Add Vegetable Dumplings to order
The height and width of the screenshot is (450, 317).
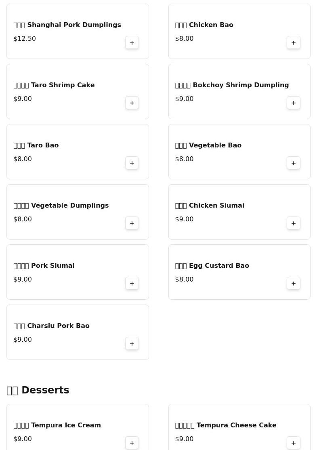click(x=132, y=223)
